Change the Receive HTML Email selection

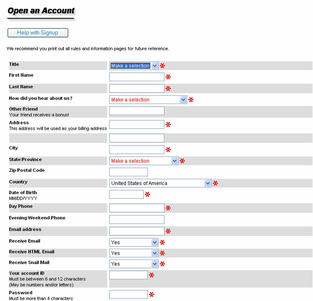pos(134,253)
